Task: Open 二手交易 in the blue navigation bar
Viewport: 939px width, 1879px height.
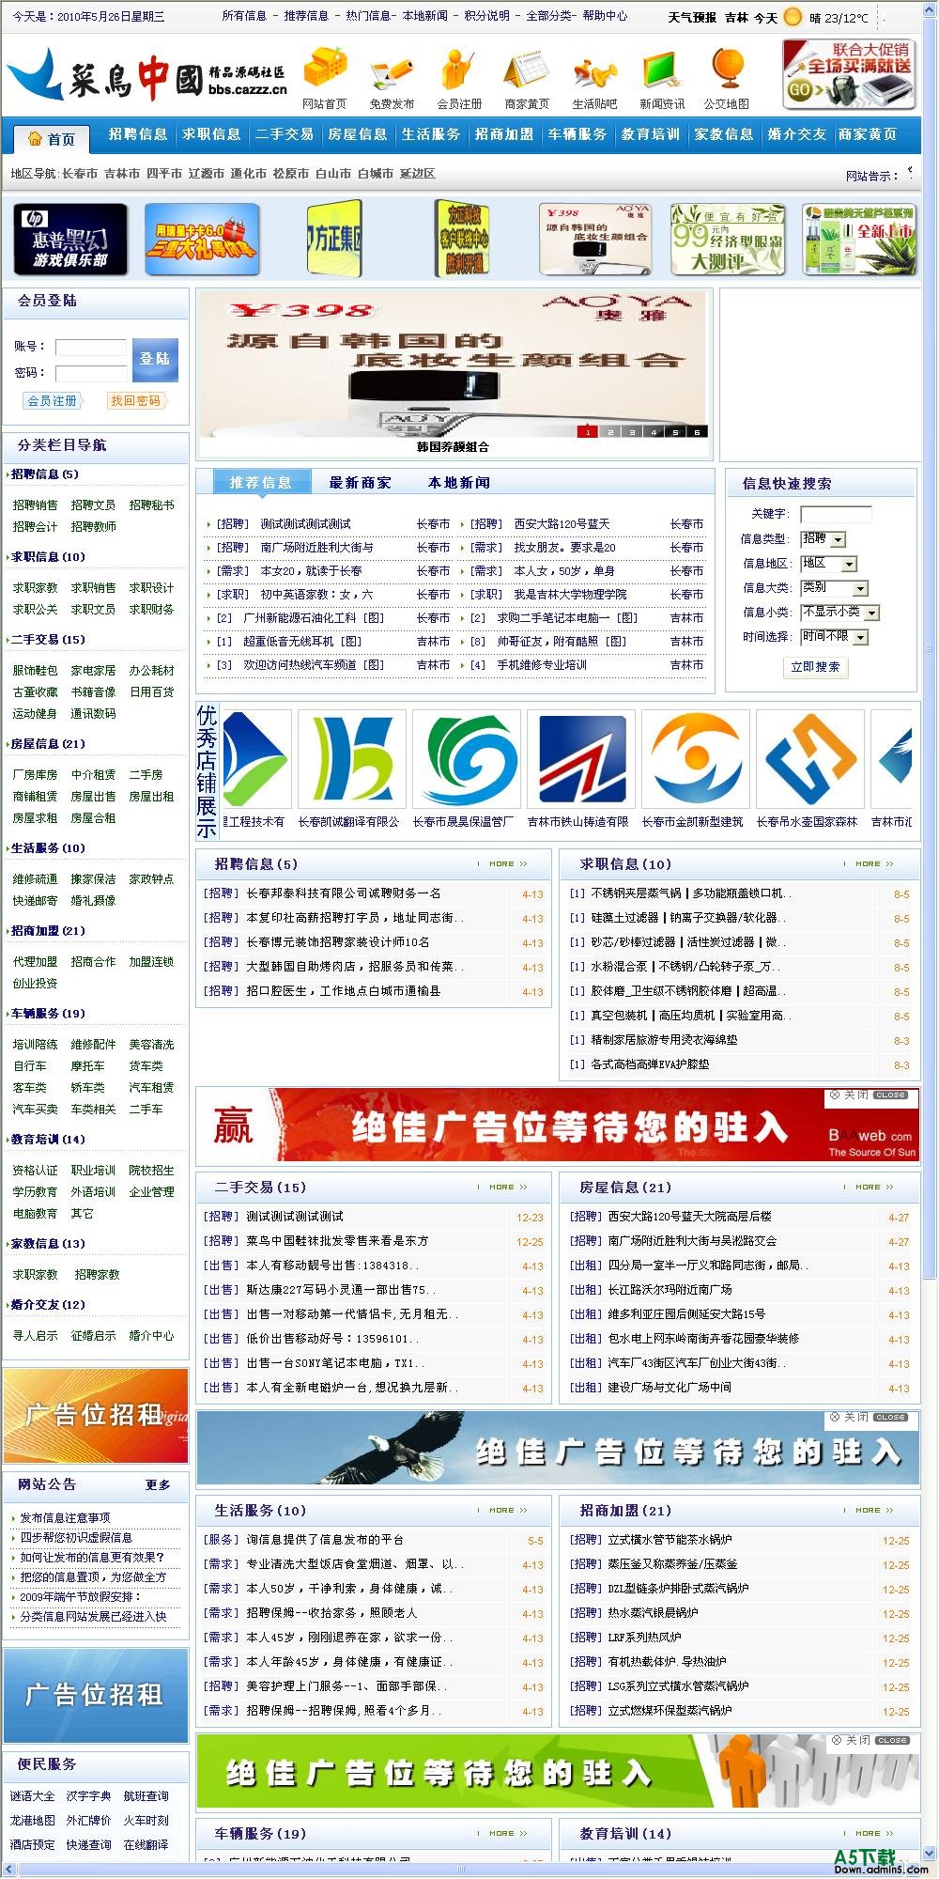Action: point(285,134)
